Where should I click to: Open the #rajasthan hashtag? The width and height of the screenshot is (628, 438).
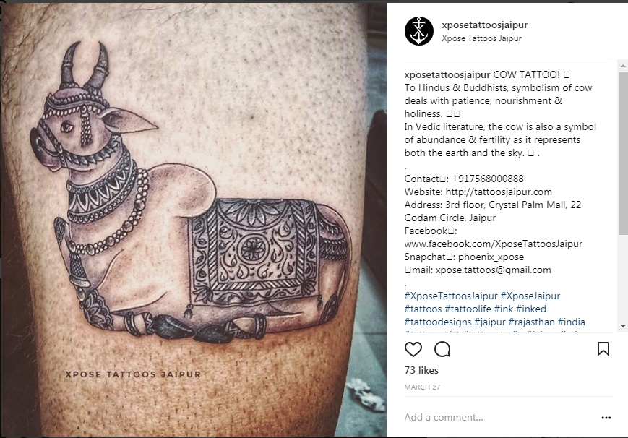click(x=531, y=322)
